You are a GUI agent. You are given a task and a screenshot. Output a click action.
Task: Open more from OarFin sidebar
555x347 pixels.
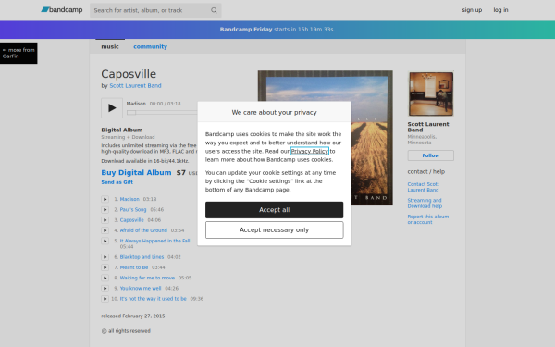tap(18, 53)
